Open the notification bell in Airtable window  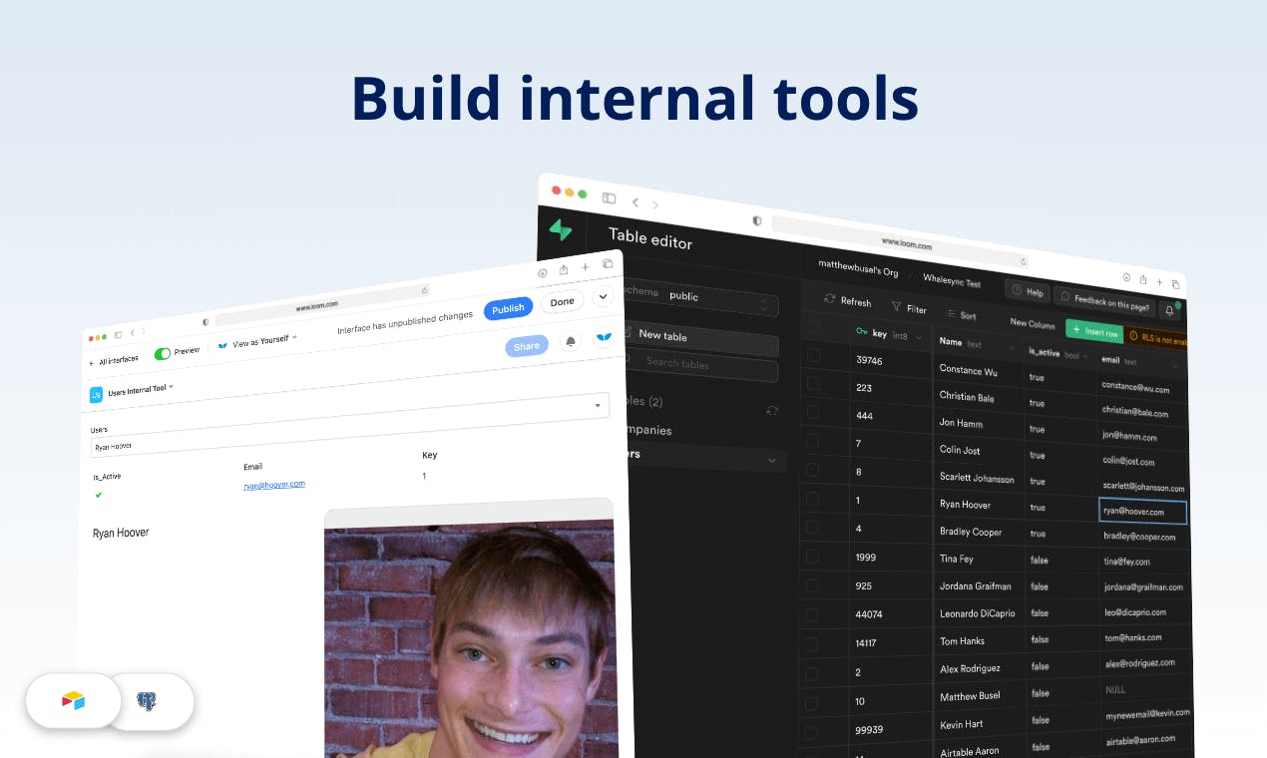(x=571, y=341)
